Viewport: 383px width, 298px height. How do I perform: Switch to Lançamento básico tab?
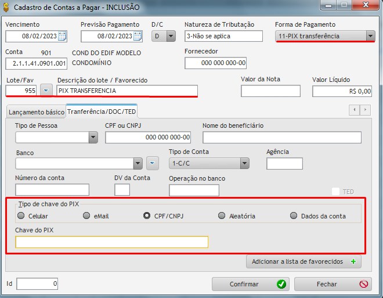(x=35, y=112)
